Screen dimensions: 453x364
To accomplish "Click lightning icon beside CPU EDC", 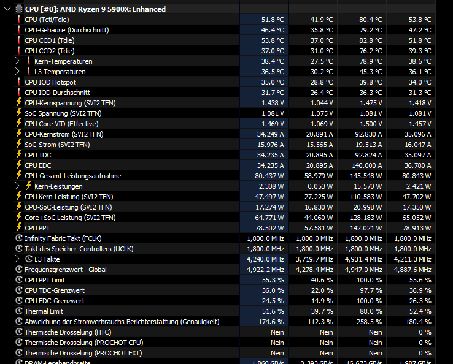I will coord(19,165).
